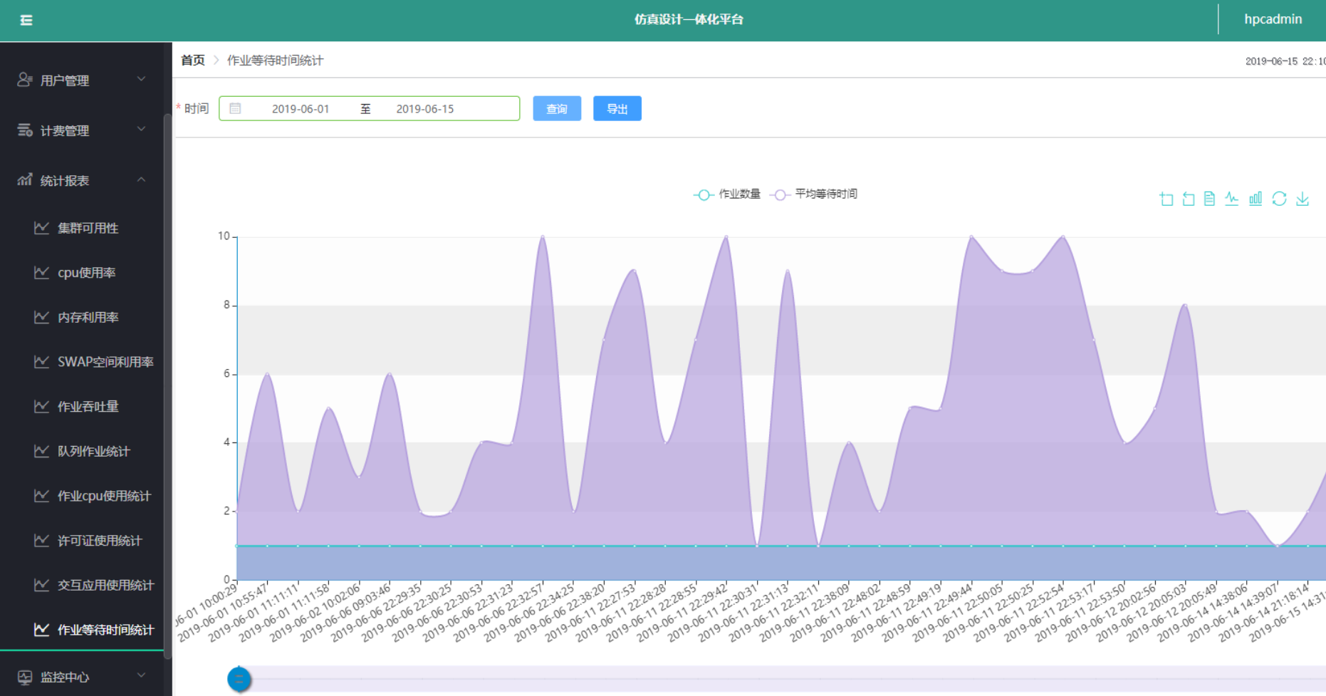Switch chart to bar type
The height and width of the screenshot is (696, 1326).
coord(1255,199)
